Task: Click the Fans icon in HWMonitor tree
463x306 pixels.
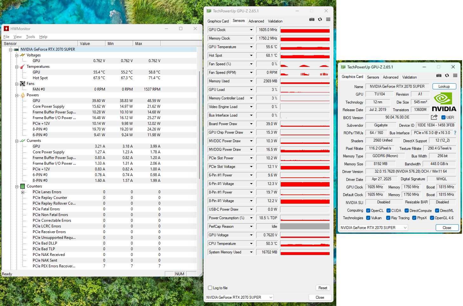Action: pos(23,84)
